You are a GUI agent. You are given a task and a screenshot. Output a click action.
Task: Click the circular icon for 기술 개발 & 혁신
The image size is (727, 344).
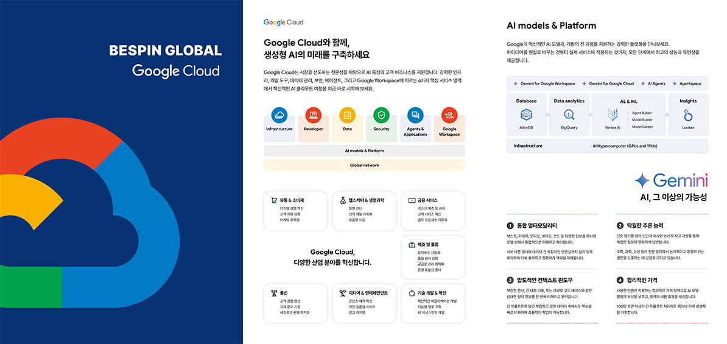pyautogui.click(x=411, y=293)
